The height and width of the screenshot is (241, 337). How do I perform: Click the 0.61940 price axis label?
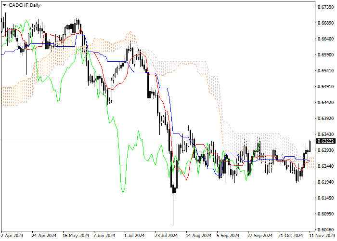coord(325,182)
